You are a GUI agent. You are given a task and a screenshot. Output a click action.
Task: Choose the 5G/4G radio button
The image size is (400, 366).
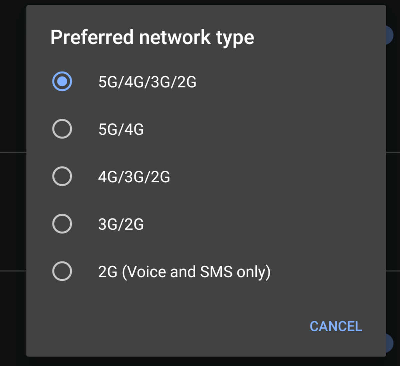tap(62, 129)
